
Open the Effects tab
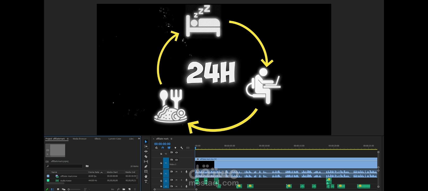click(x=98, y=139)
